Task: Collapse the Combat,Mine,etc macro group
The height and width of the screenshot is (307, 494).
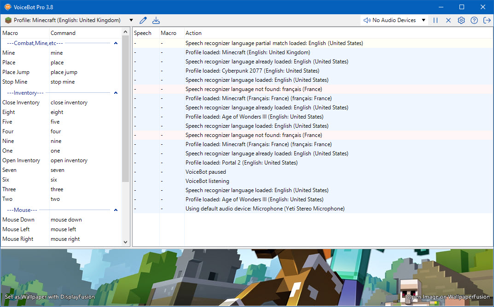Action: click(x=116, y=43)
